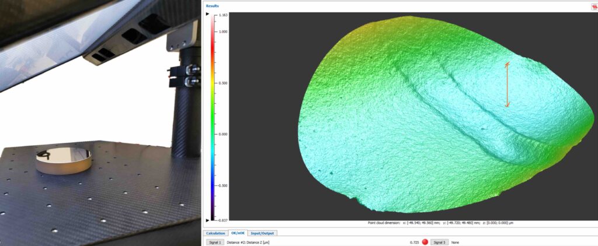
Task: Click the color scale legend bar
Action: (x=213, y=117)
